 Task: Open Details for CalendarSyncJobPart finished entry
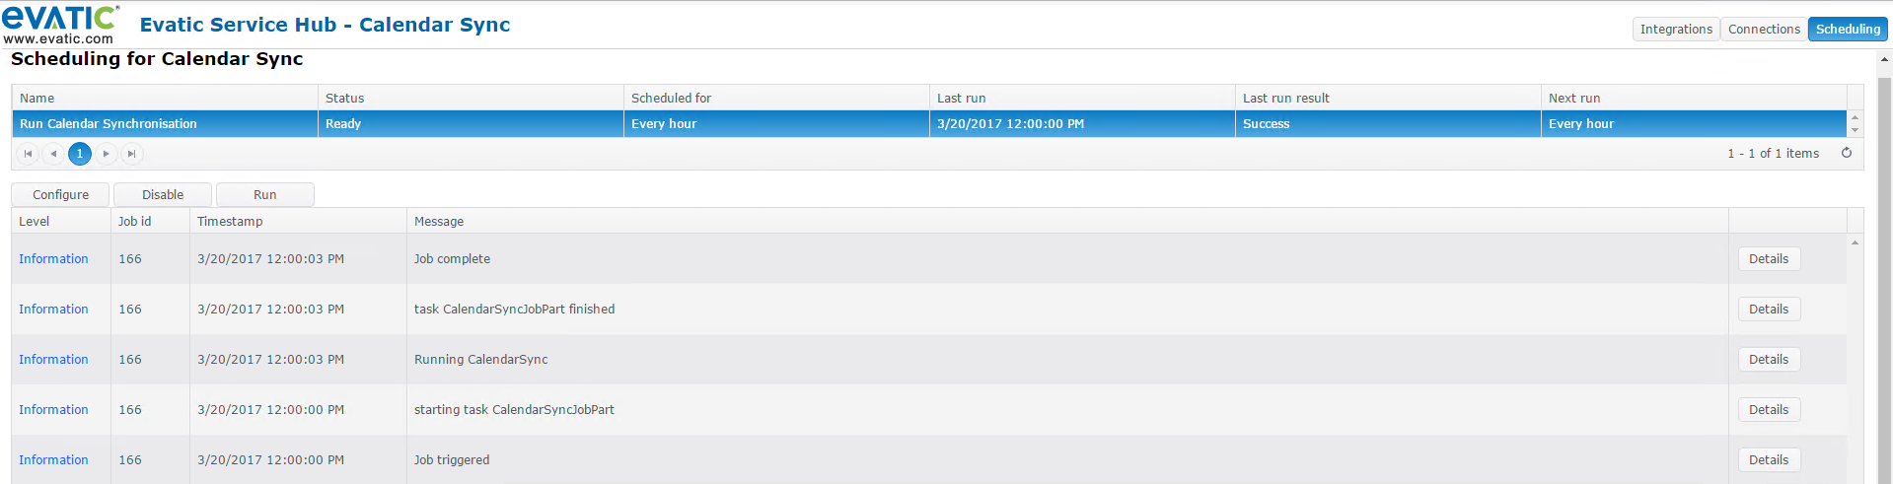coord(1769,310)
